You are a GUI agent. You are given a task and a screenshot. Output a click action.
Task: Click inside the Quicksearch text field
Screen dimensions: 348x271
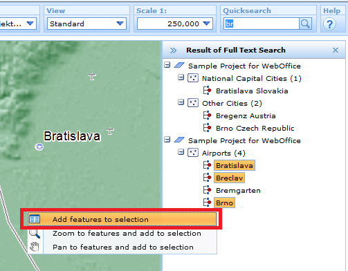point(262,24)
